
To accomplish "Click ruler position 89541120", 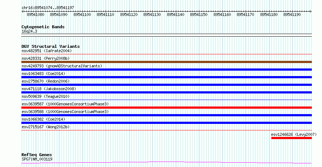I will [x=129, y=14].
